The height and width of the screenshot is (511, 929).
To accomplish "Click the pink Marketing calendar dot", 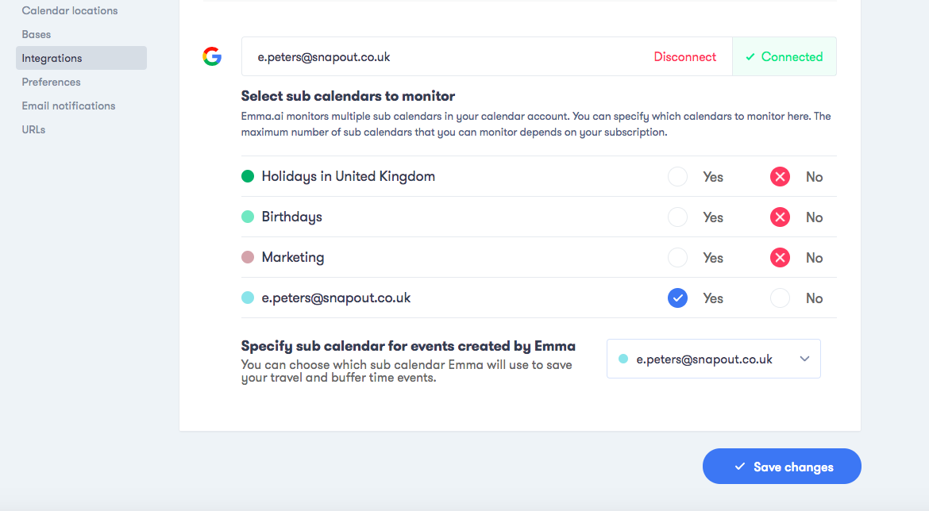I will (248, 257).
